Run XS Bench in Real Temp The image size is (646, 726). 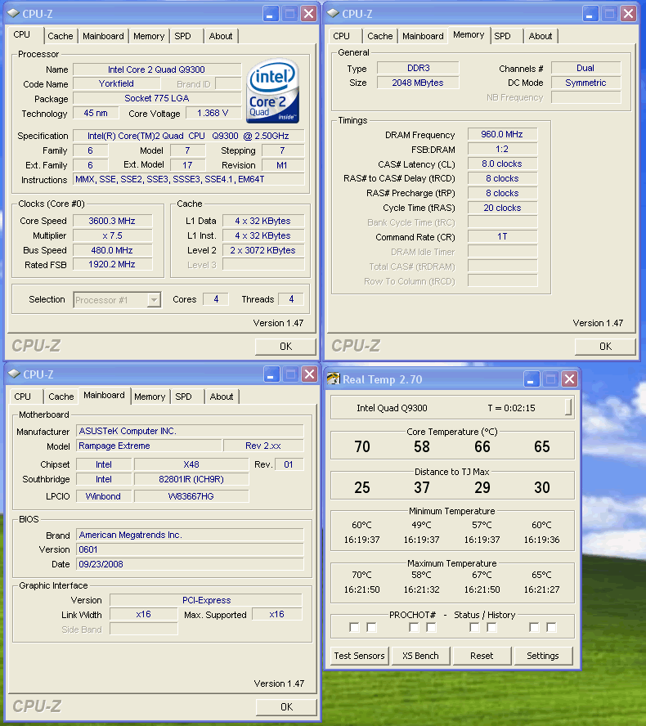point(420,656)
